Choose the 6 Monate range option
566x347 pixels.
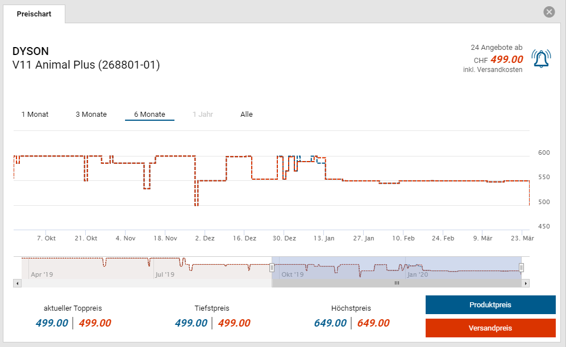[x=149, y=115]
